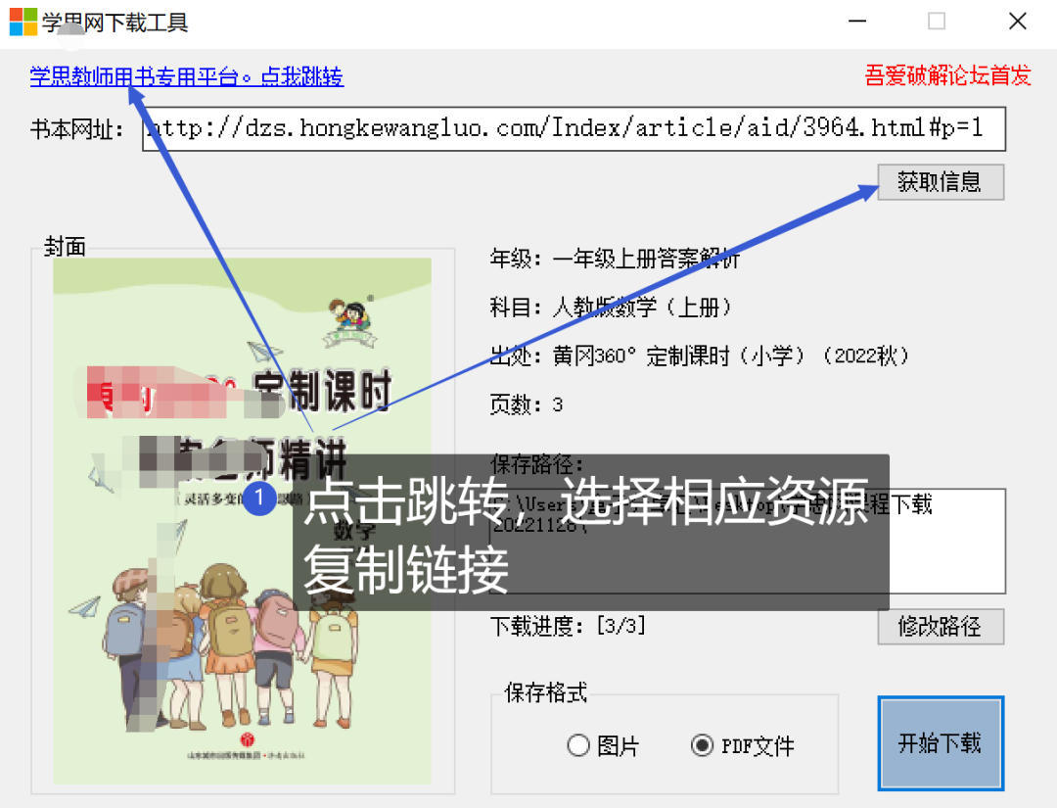The image size is (1057, 808).
Task: Click the 页数: 3 text
Action: click(526, 404)
